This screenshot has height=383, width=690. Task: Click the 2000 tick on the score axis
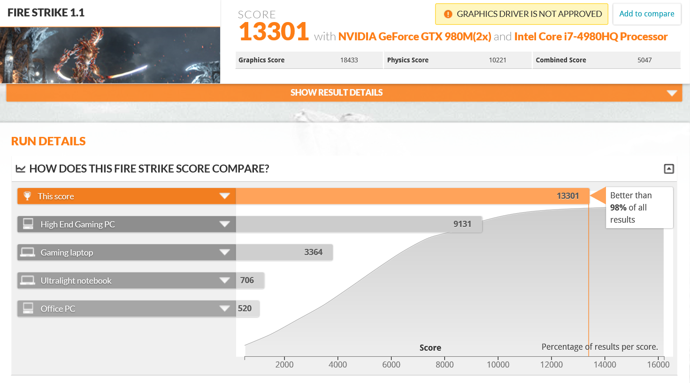284,364
